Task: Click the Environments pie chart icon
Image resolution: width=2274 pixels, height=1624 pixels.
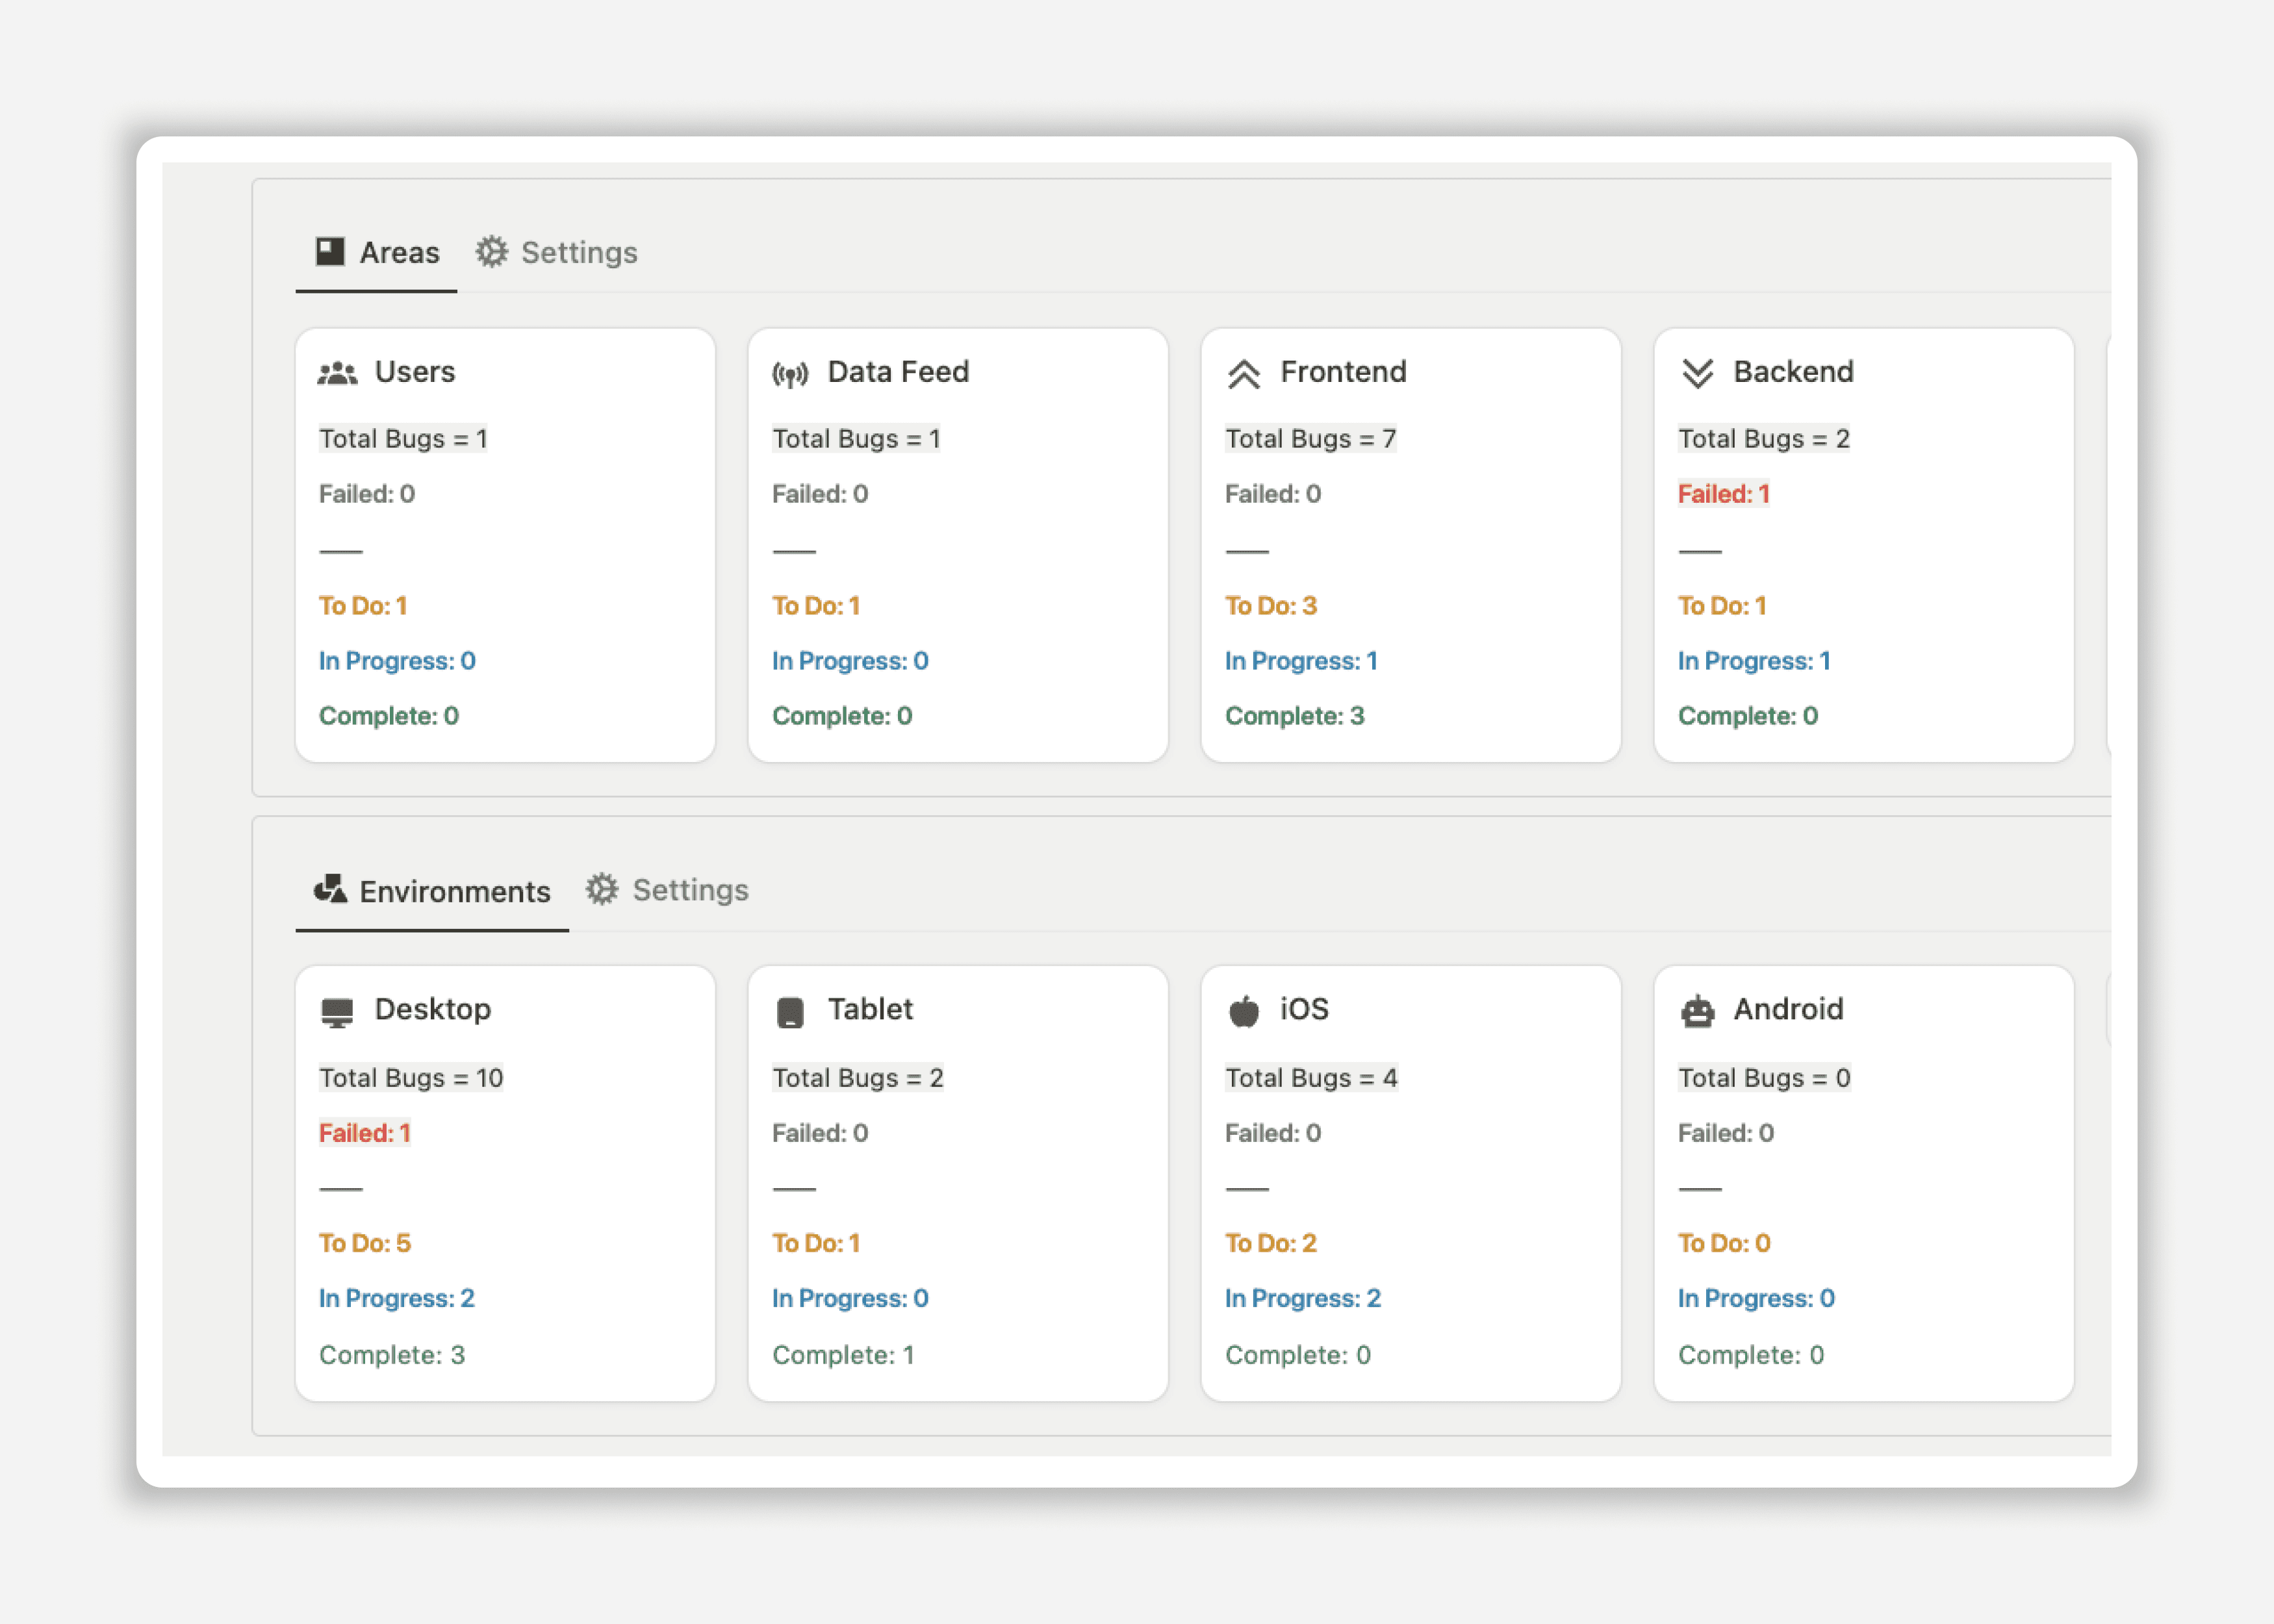Action: [331, 889]
